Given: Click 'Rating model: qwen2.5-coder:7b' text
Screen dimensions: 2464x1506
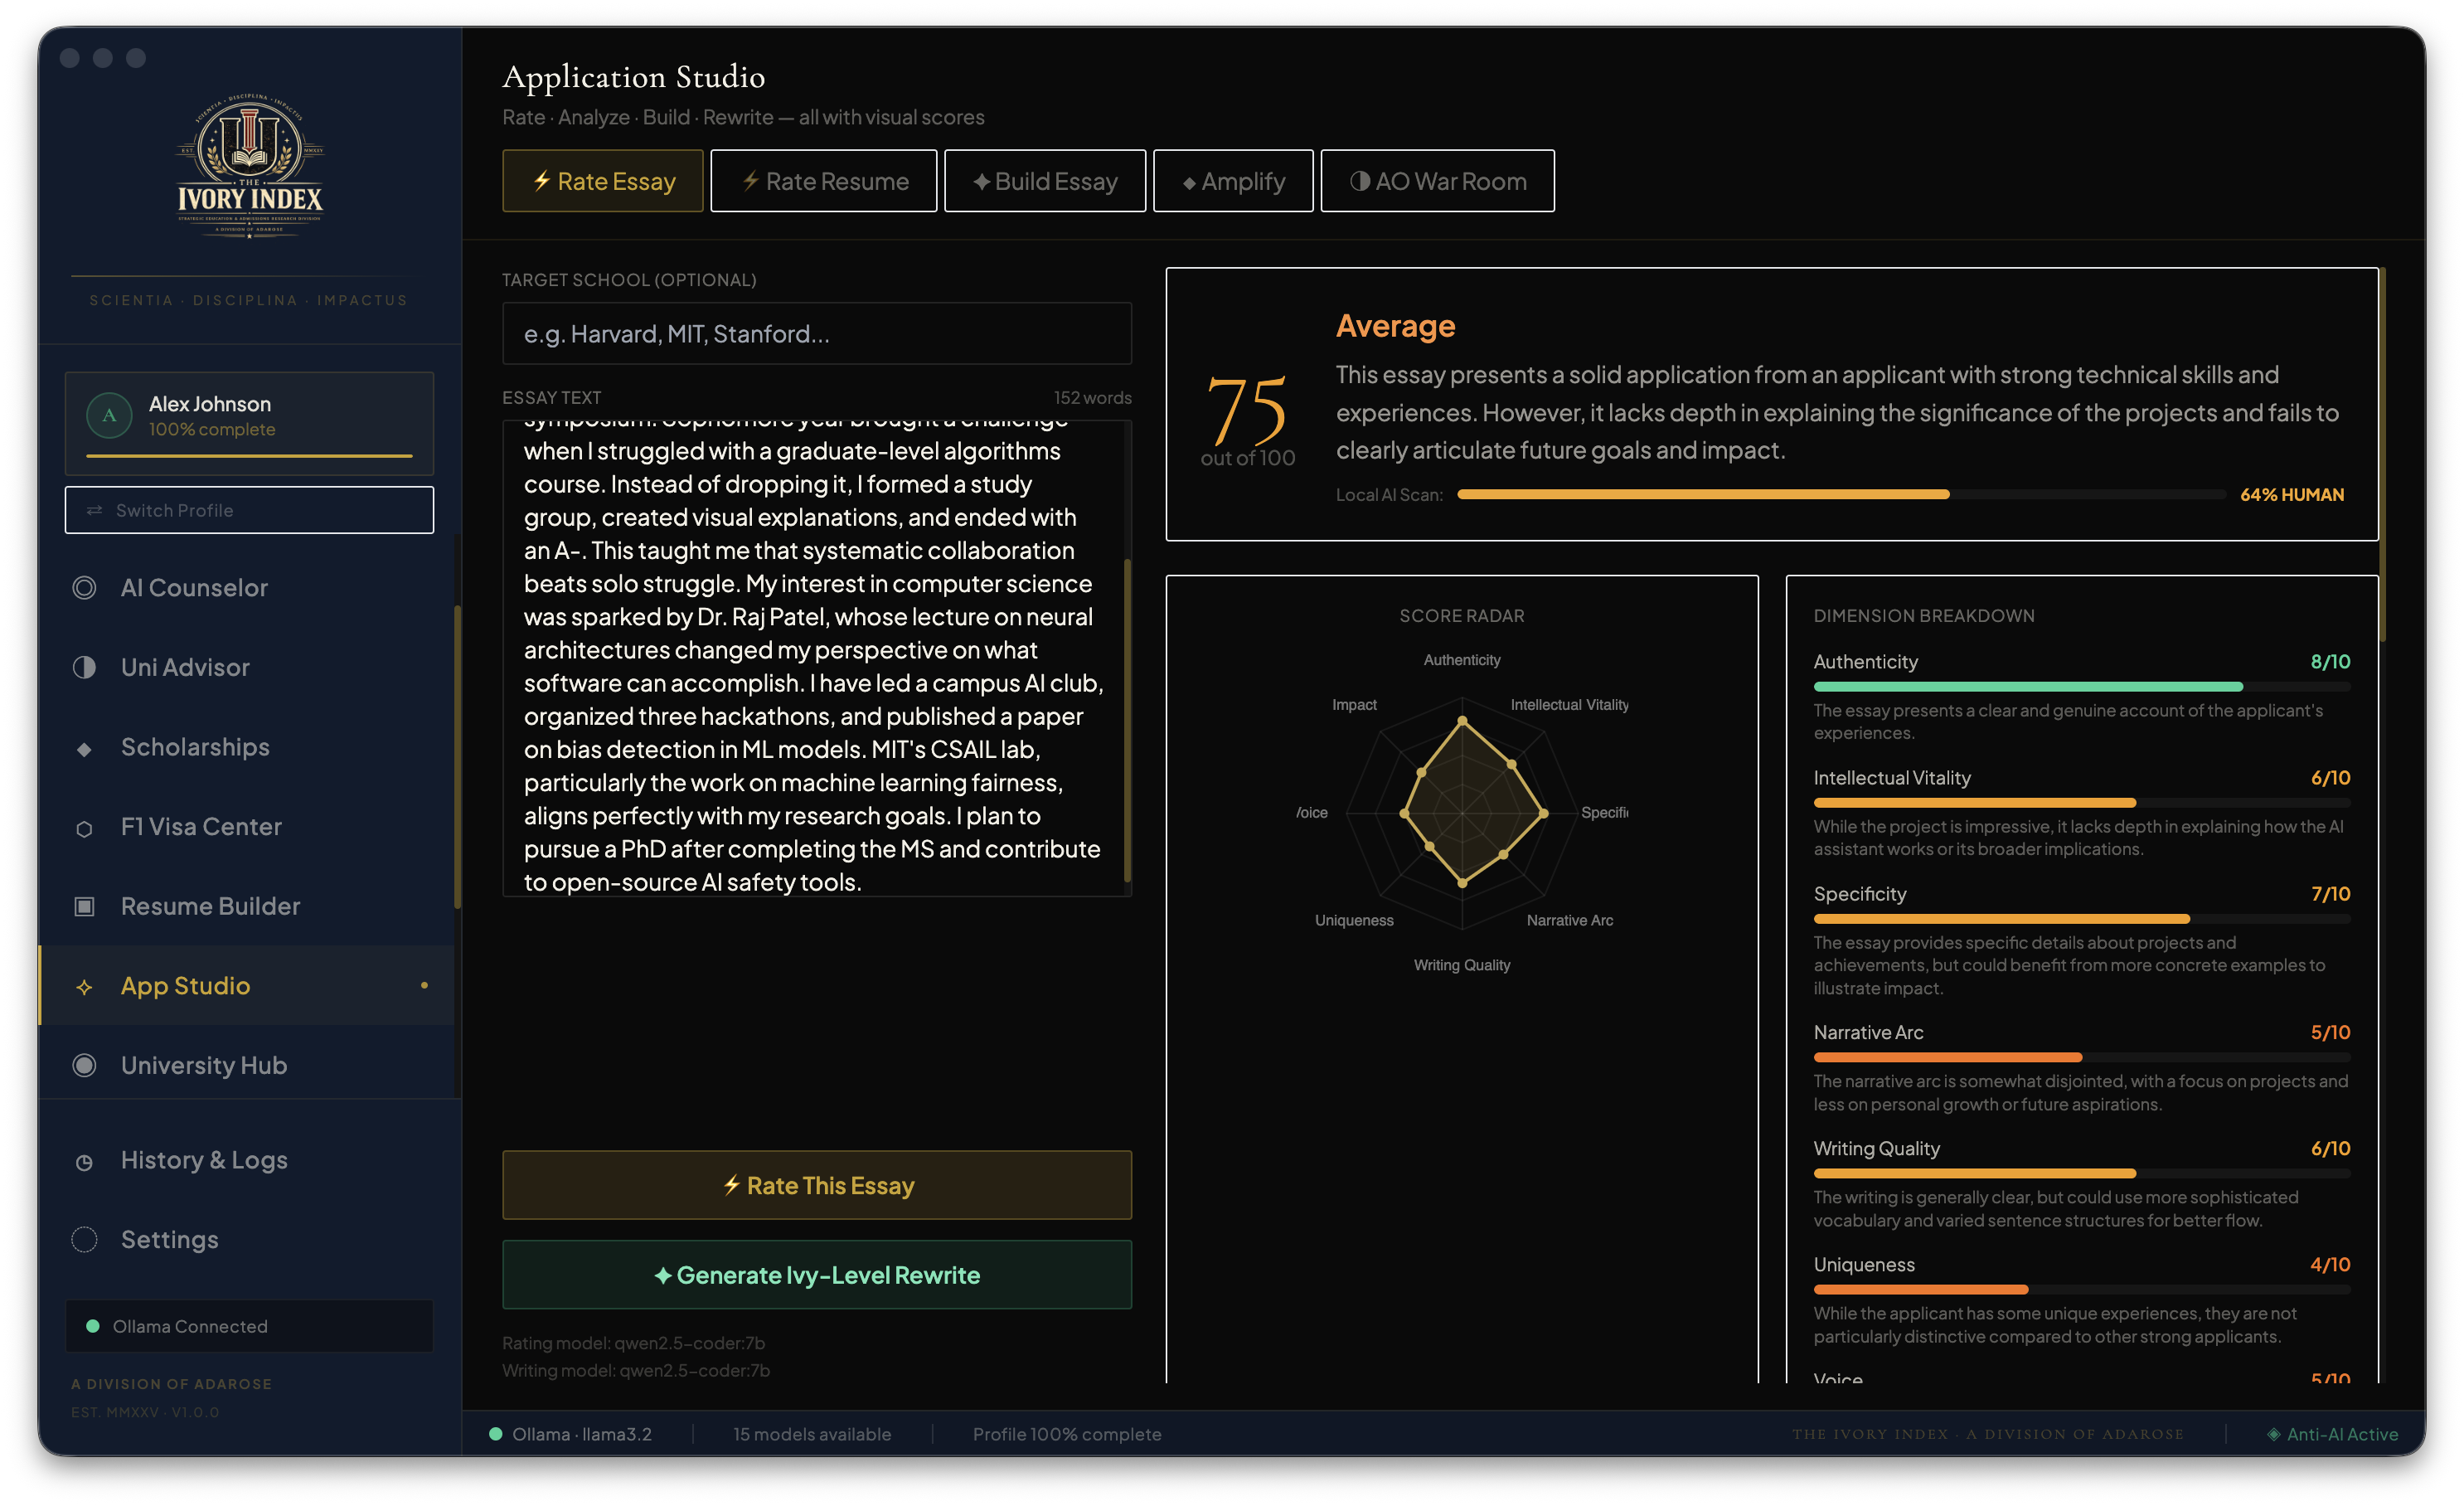Looking at the screenshot, I should [x=633, y=1343].
